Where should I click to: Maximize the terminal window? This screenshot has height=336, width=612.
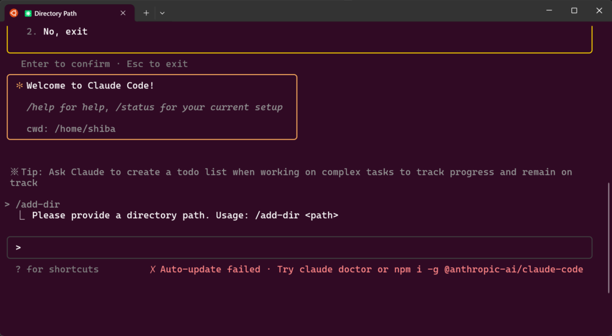tap(574, 11)
